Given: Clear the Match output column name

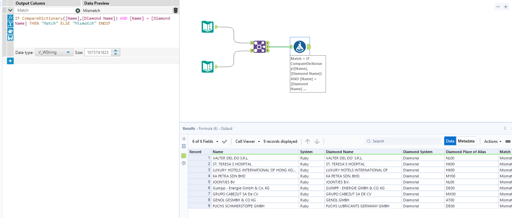Looking at the screenshot, I should point(78,10).
